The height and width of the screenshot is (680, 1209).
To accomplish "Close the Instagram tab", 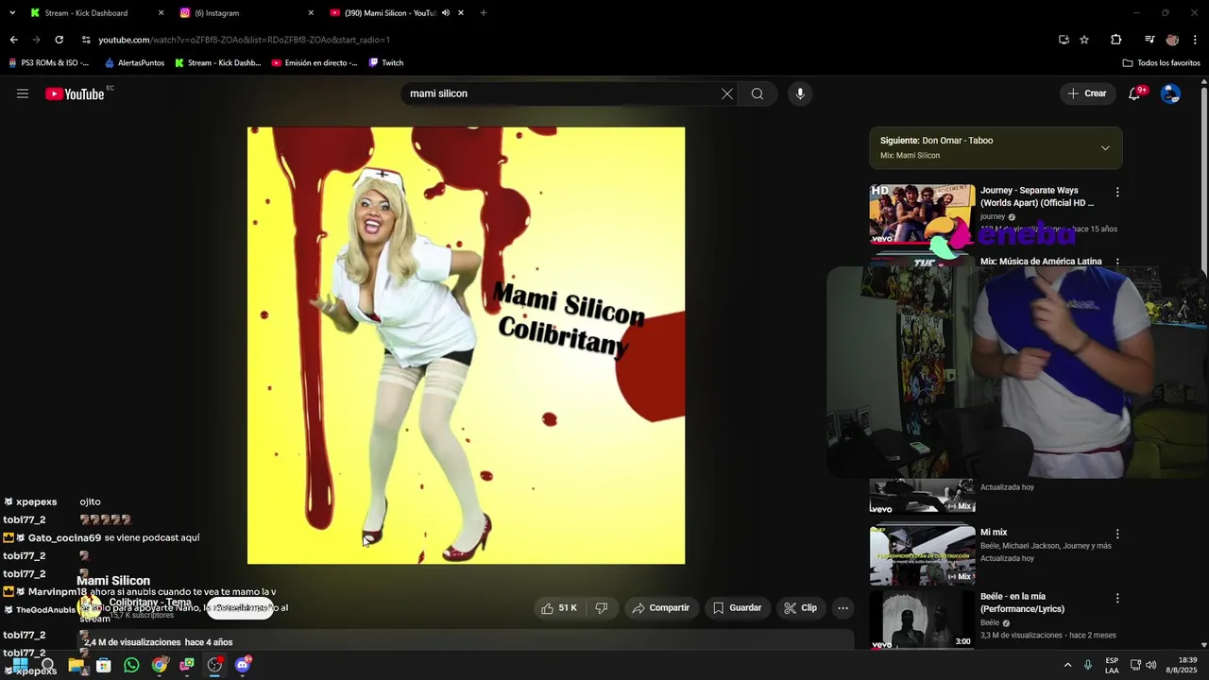I will (x=311, y=13).
